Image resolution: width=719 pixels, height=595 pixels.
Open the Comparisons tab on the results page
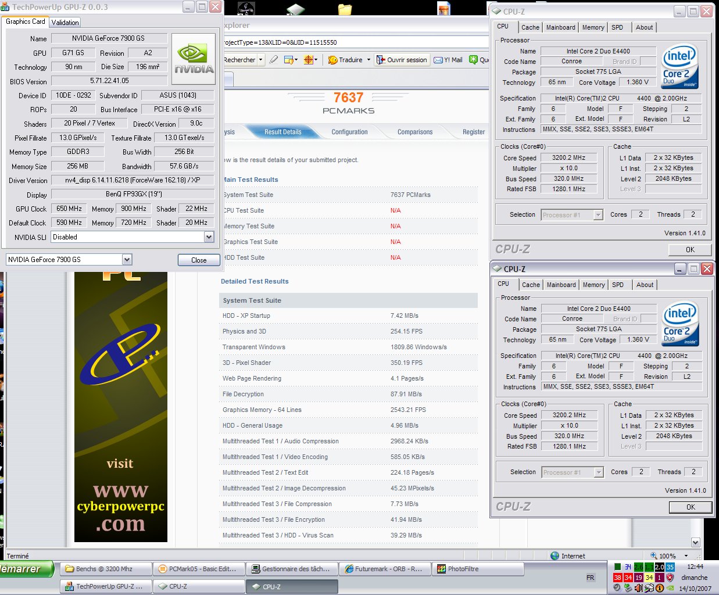[x=415, y=132]
